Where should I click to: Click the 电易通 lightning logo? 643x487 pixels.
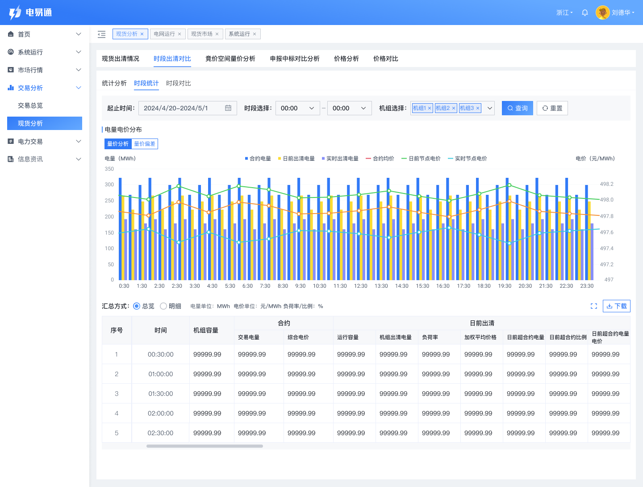coord(15,13)
